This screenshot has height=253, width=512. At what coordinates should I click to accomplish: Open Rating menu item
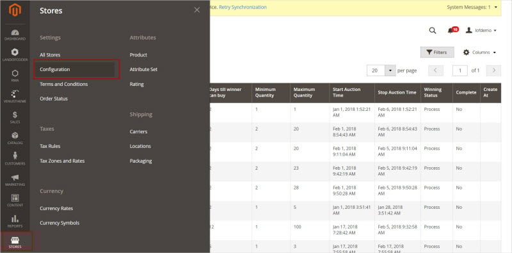coord(136,84)
